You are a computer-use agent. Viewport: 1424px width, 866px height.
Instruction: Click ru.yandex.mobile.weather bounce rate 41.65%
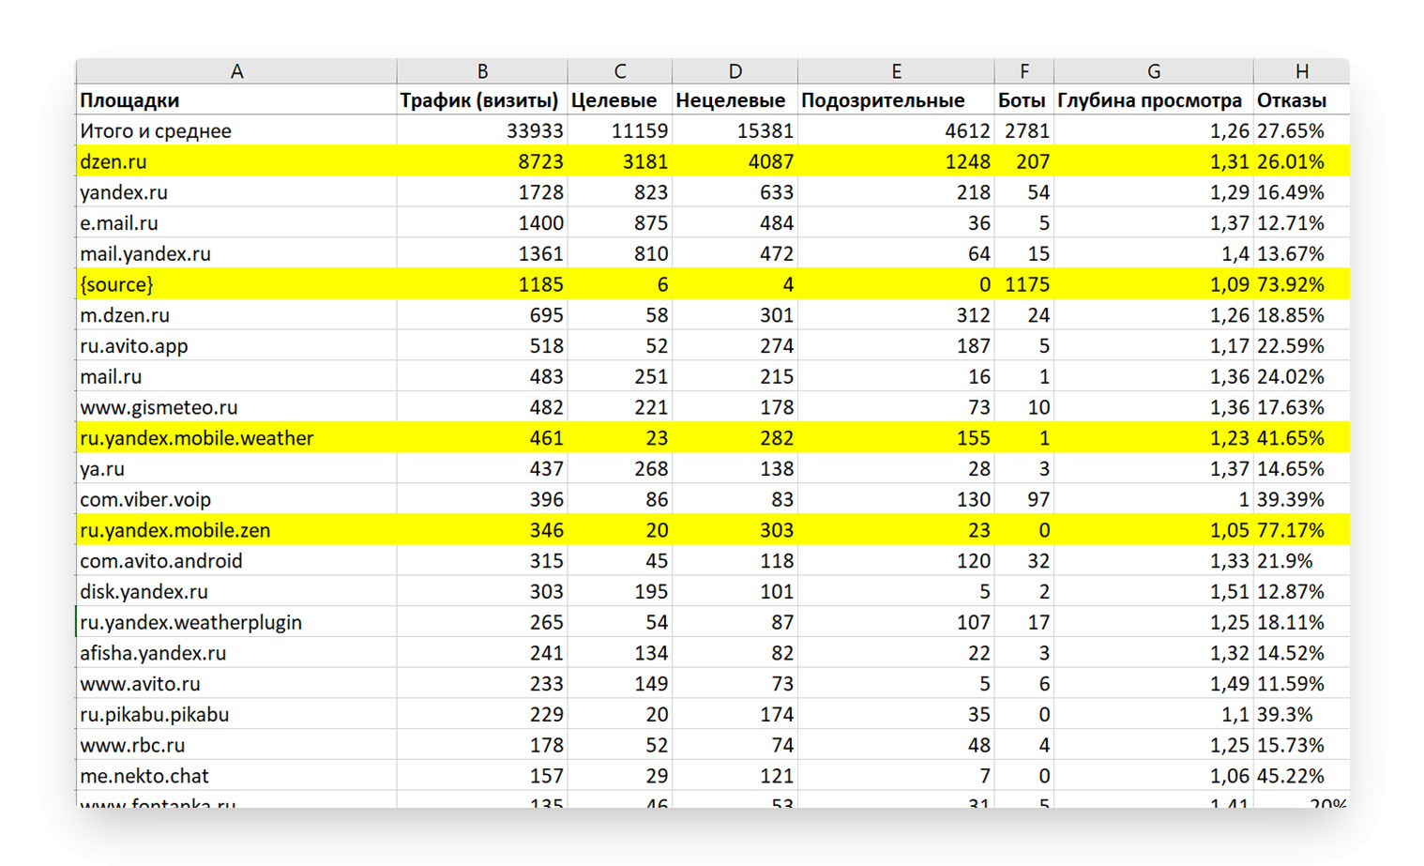1302,438
